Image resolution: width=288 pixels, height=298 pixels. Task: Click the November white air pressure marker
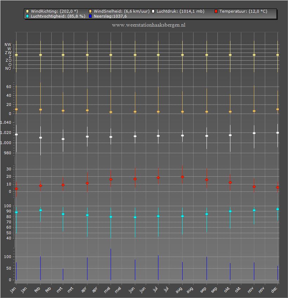point(254,133)
